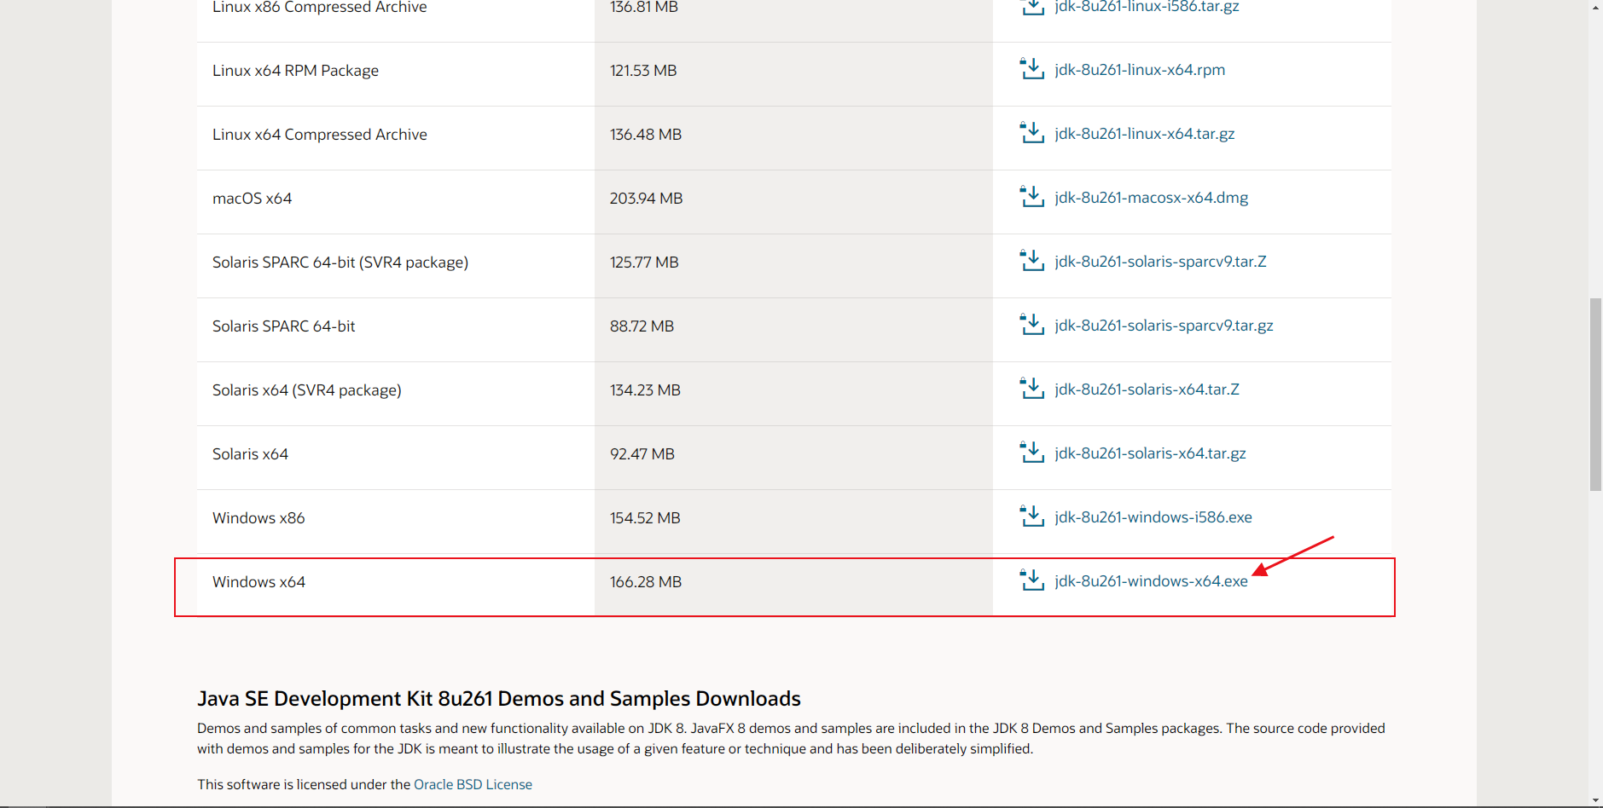1603x808 pixels.
Task: Download jdk-8u261-solaris-x64.tar.gz link
Action: coord(1150,453)
